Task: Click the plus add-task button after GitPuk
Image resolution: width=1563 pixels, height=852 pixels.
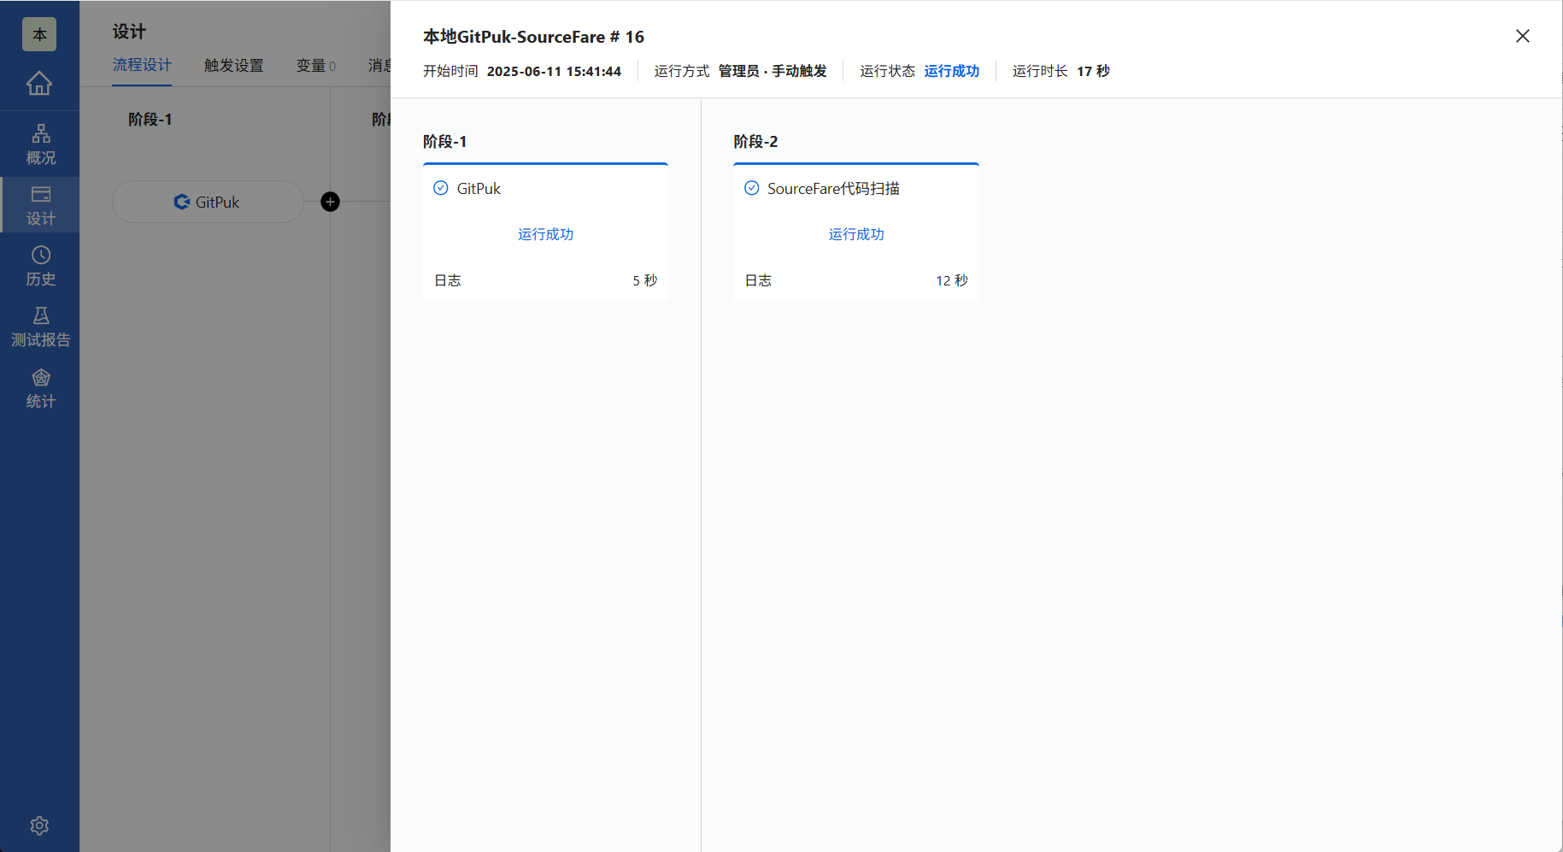Action: 330,202
